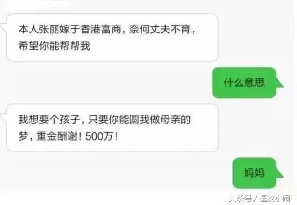The image size is (297, 205).
Task: Click the words 重金酬谢 in the message
Action: pyautogui.click(x=57, y=136)
